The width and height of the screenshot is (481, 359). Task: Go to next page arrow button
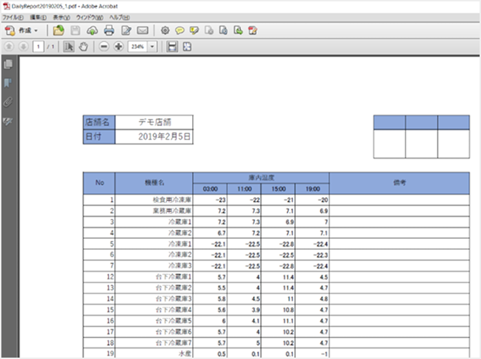pos(23,46)
